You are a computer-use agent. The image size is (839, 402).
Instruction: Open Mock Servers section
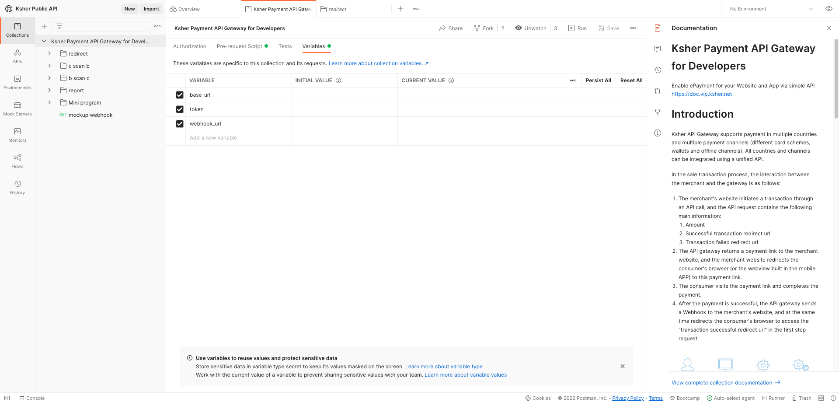click(x=17, y=109)
